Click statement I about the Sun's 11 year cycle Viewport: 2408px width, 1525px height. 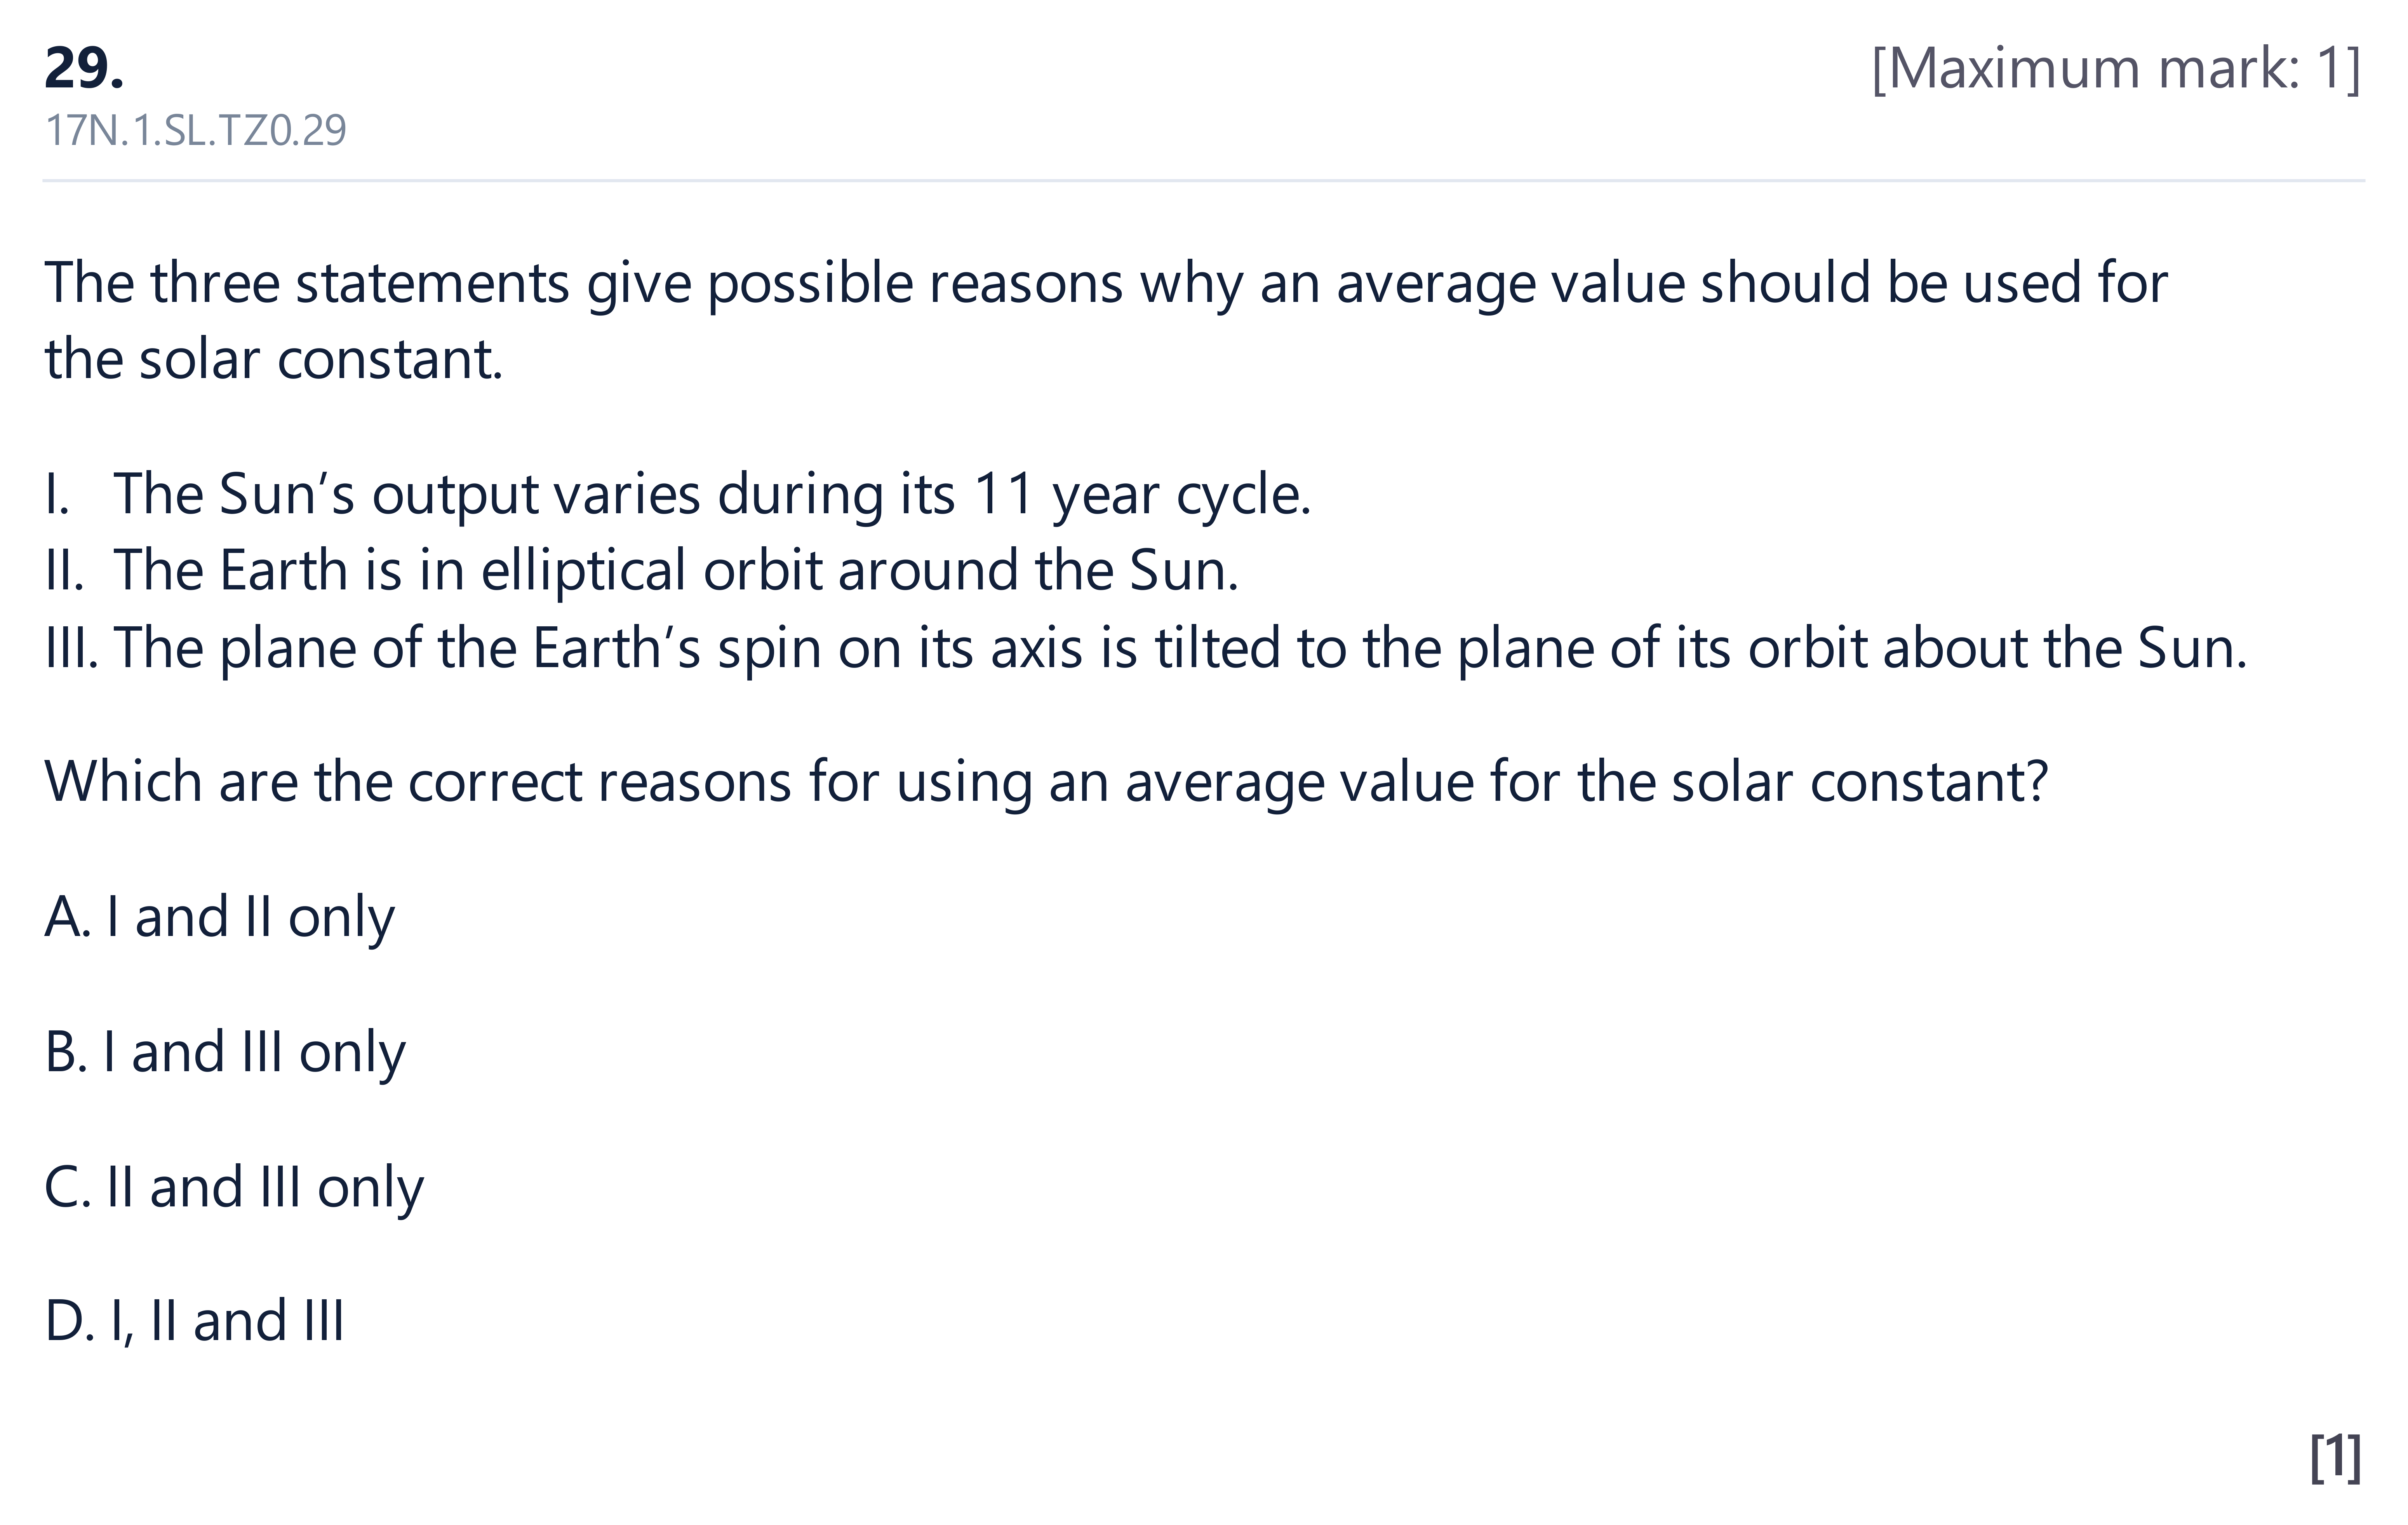tap(678, 493)
